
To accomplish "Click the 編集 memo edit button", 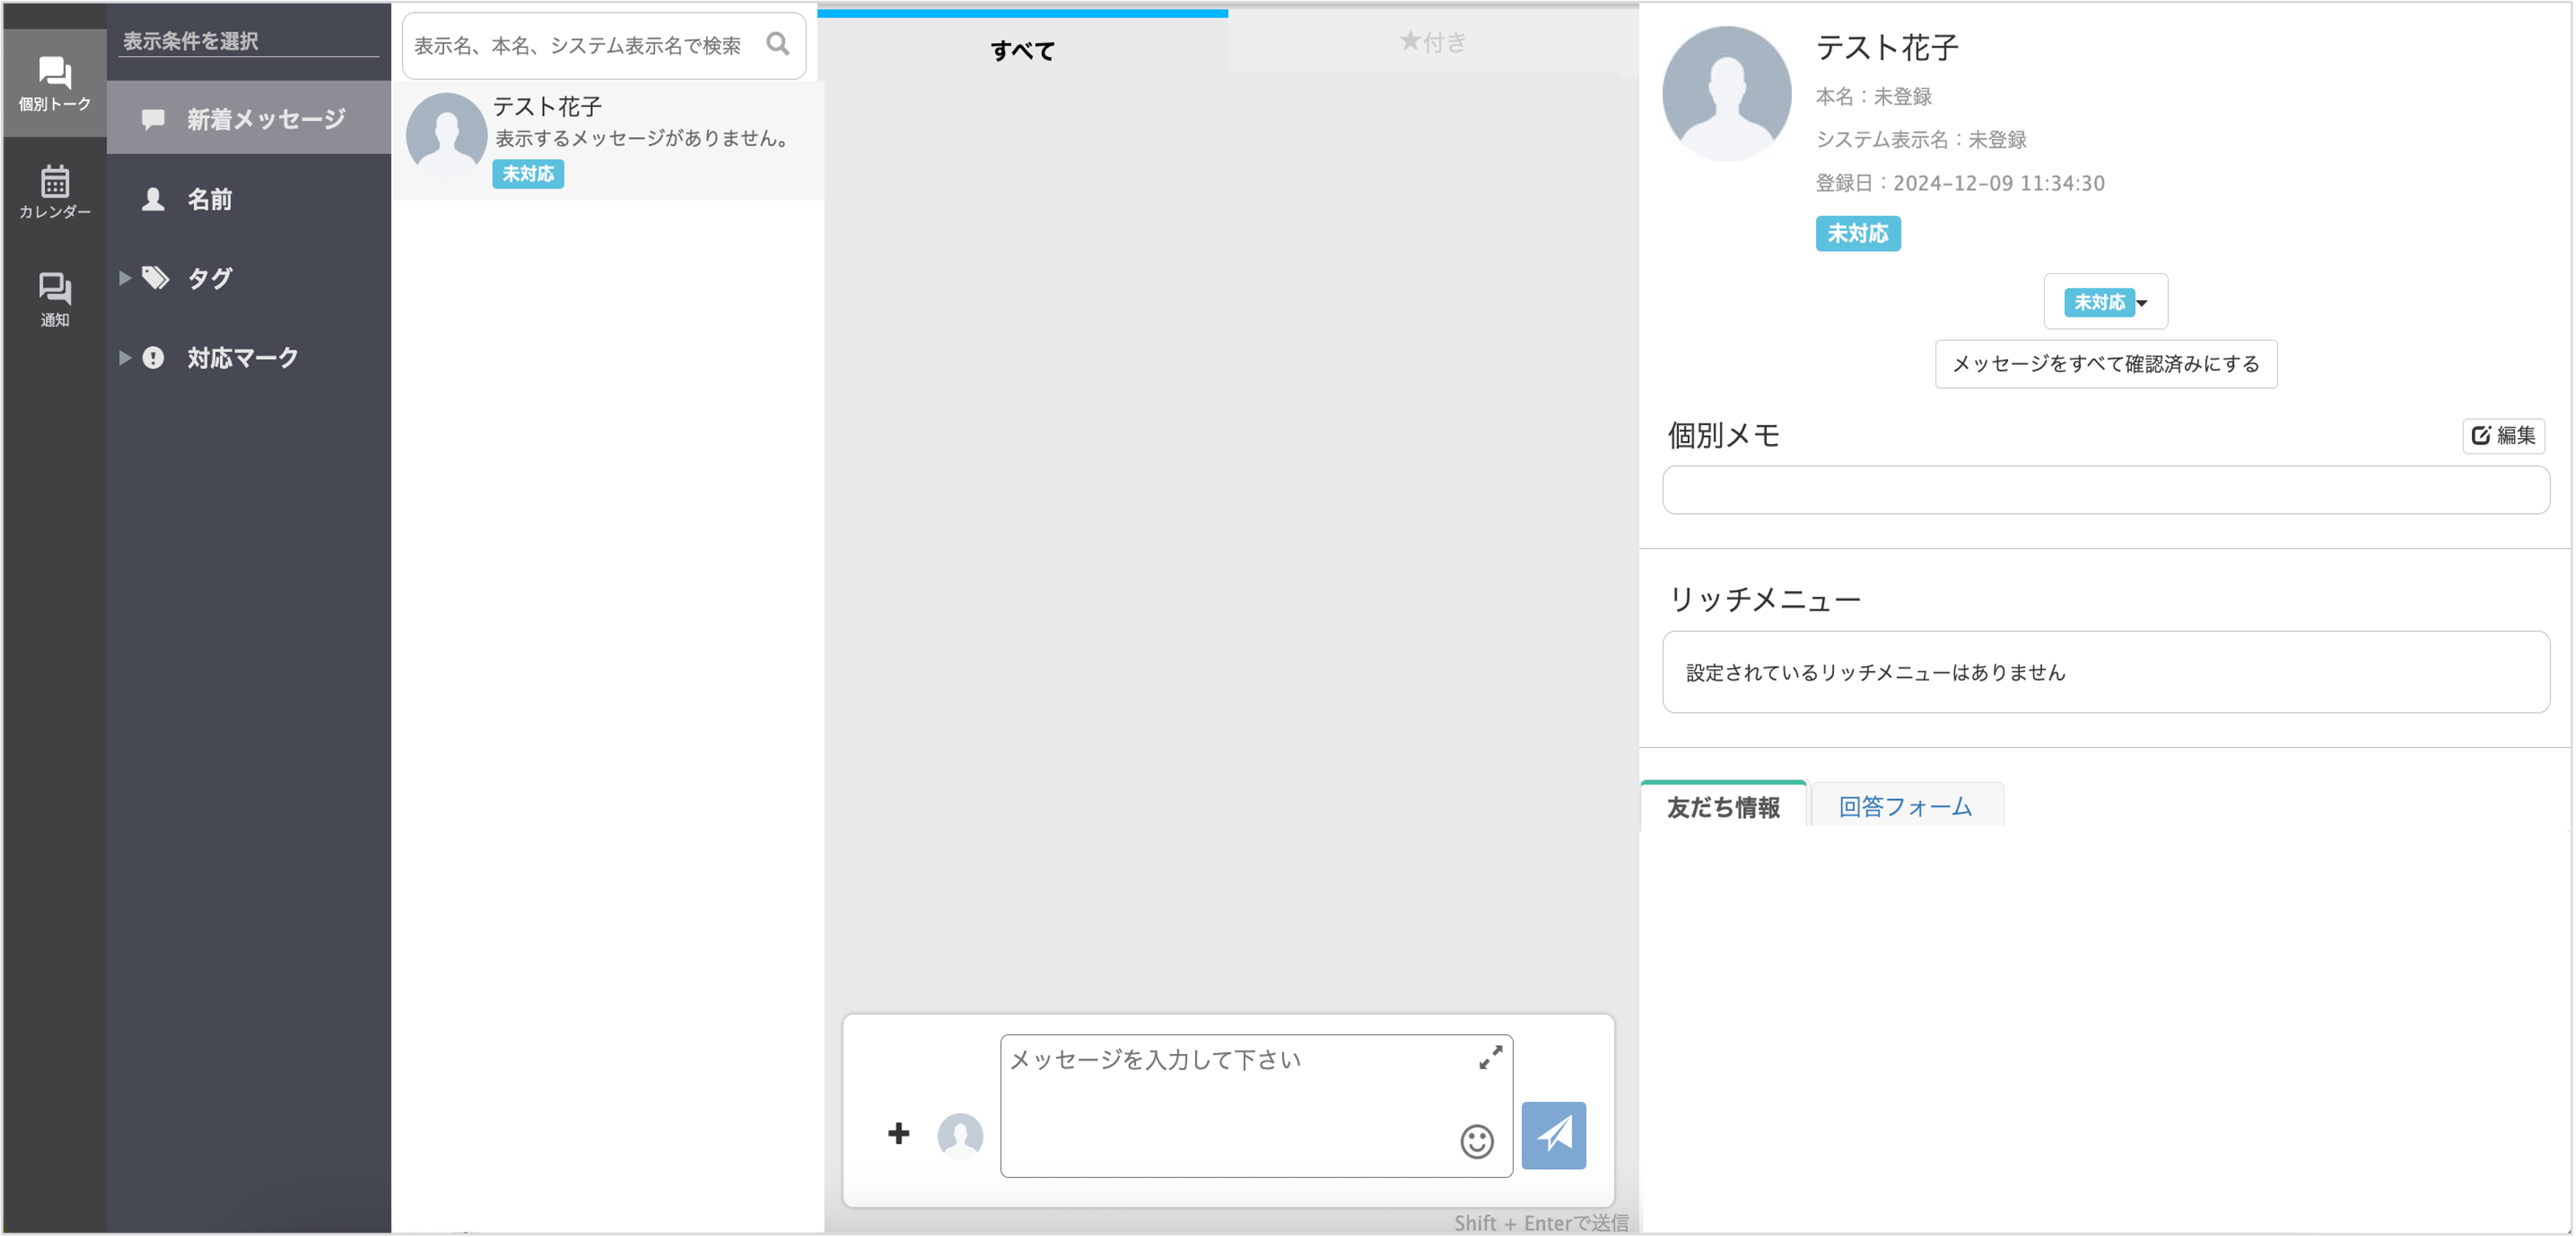I will [2502, 435].
